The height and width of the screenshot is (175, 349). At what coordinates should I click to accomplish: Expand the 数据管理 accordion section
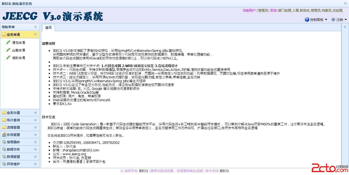pos(35,157)
